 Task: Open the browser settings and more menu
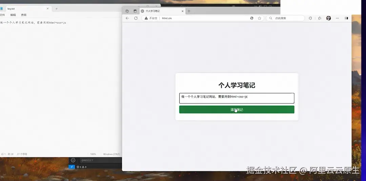pyautogui.click(x=337, y=18)
